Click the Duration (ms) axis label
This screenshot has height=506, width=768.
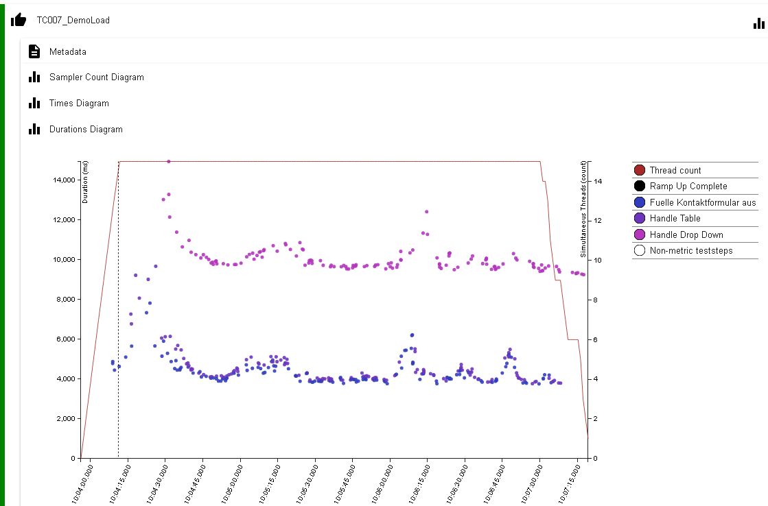[85, 182]
